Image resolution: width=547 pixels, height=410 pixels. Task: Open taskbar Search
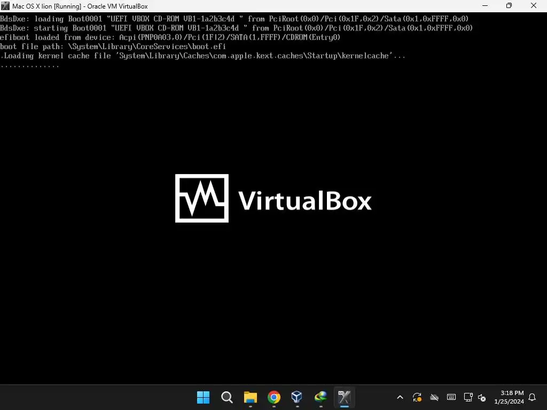tap(226, 397)
